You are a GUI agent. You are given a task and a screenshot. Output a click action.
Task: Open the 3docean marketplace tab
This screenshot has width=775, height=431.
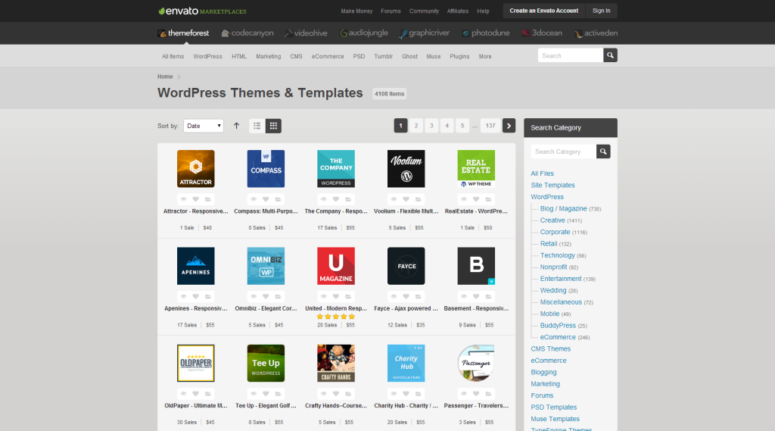pyautogui.click(x=542, y=33)
